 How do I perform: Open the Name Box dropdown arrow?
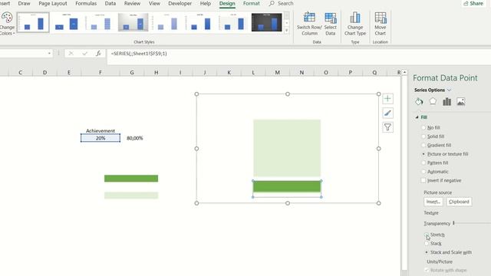coord(49,54)
